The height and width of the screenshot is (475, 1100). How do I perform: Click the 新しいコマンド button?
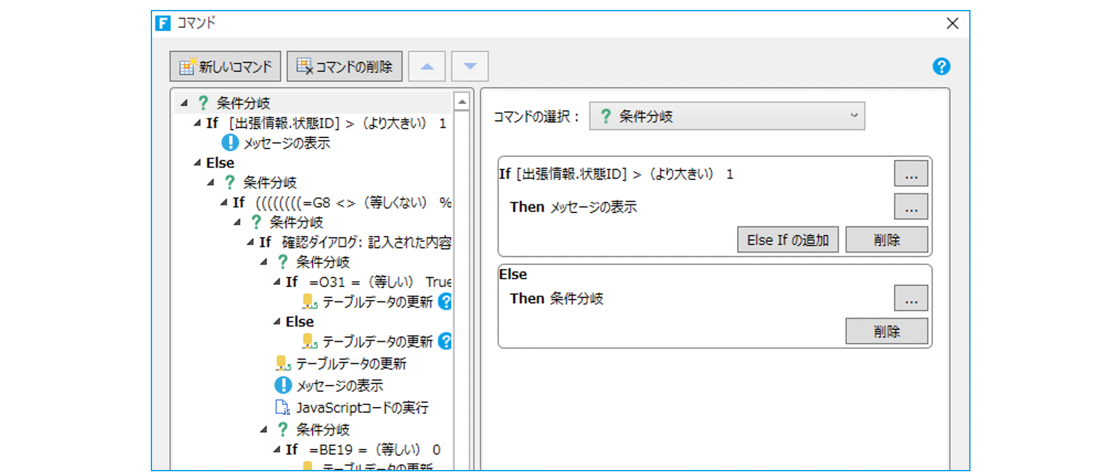(x=225, y=66)
